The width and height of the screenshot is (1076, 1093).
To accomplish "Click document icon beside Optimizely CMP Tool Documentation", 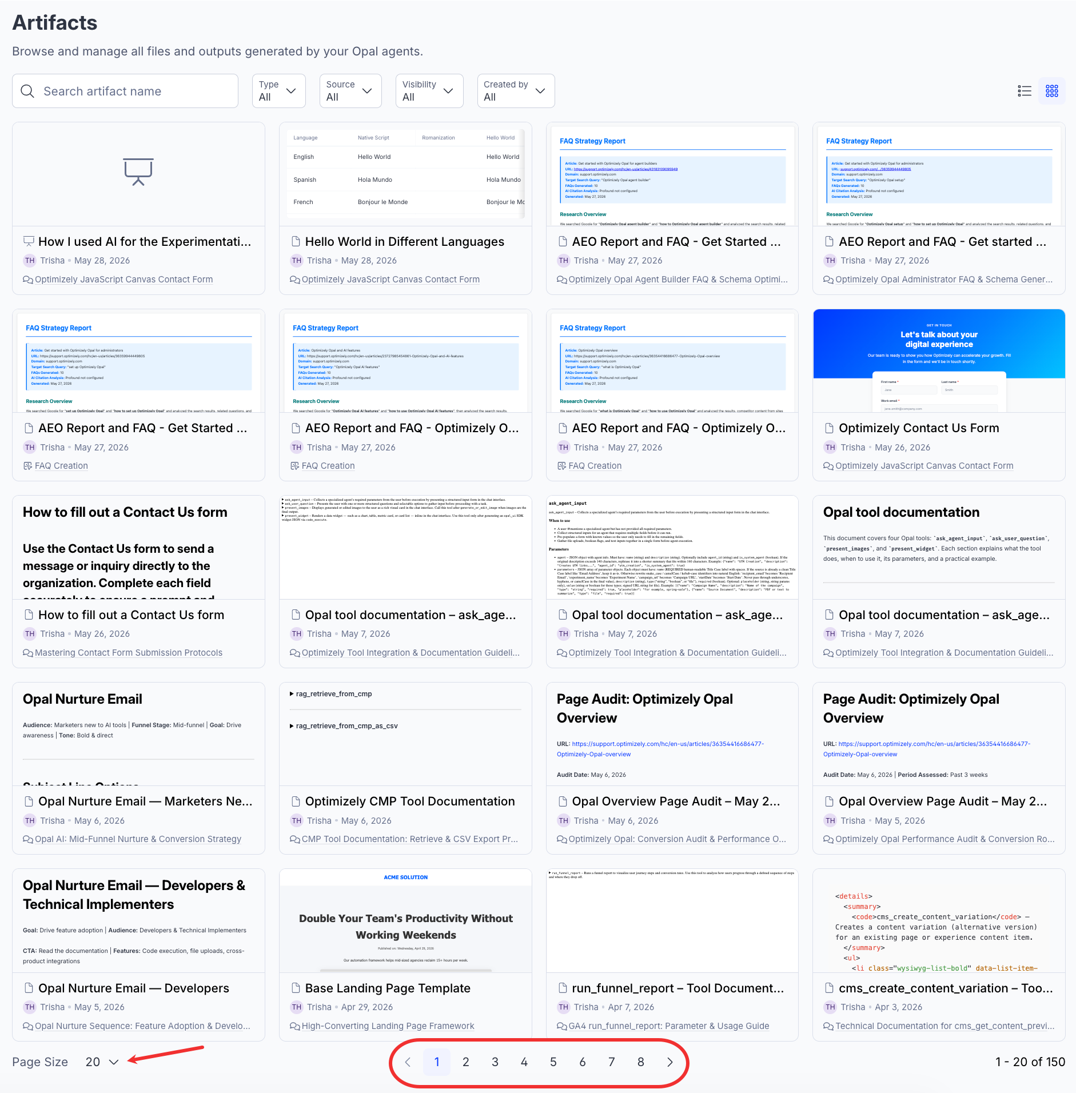I will [x=296, y=801].
